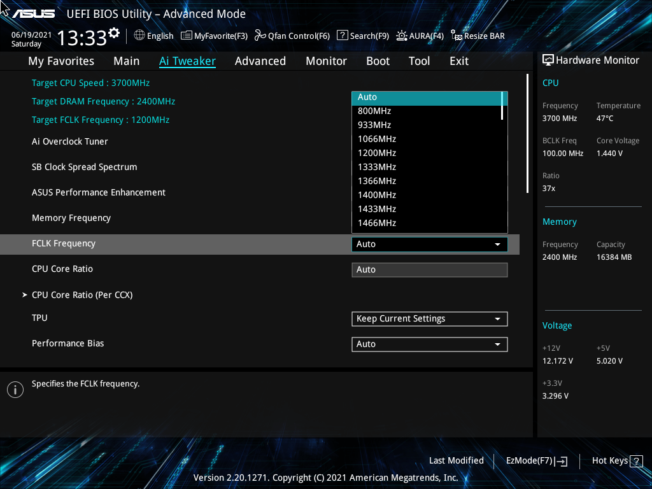Image resolution: width=652 pixels, height=489 pixels.
Task: Open the Performance Bias dropdown
Action: [429, 344]
